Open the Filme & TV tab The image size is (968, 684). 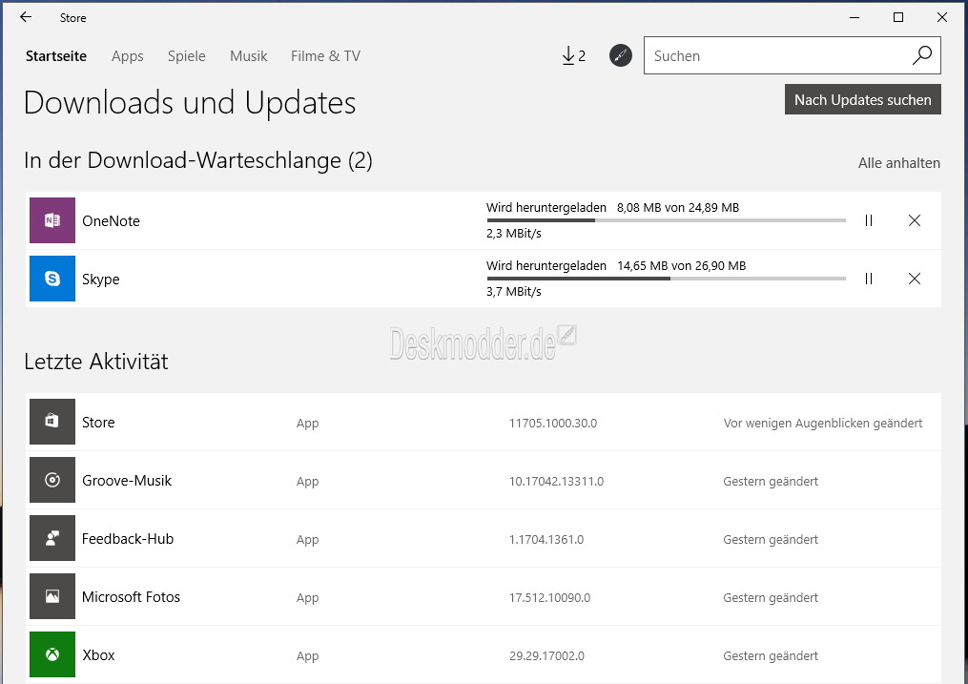(x=325, y=56)
